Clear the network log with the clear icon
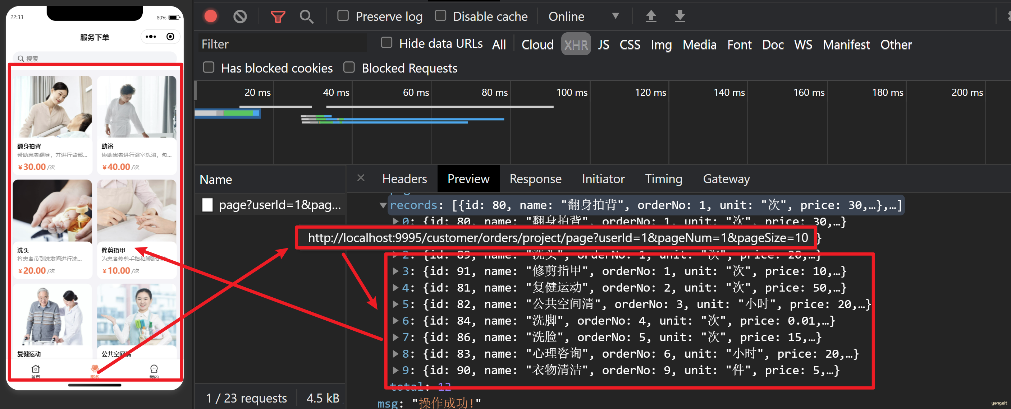The width and height of the screenshot is (1011, 409). click(240, 16)
